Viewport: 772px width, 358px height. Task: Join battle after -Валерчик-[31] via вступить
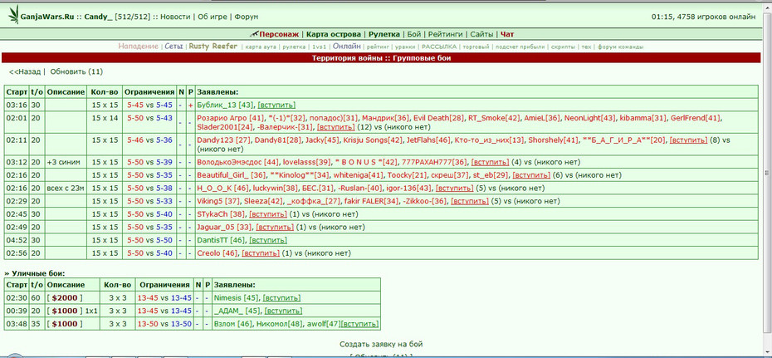336,126
